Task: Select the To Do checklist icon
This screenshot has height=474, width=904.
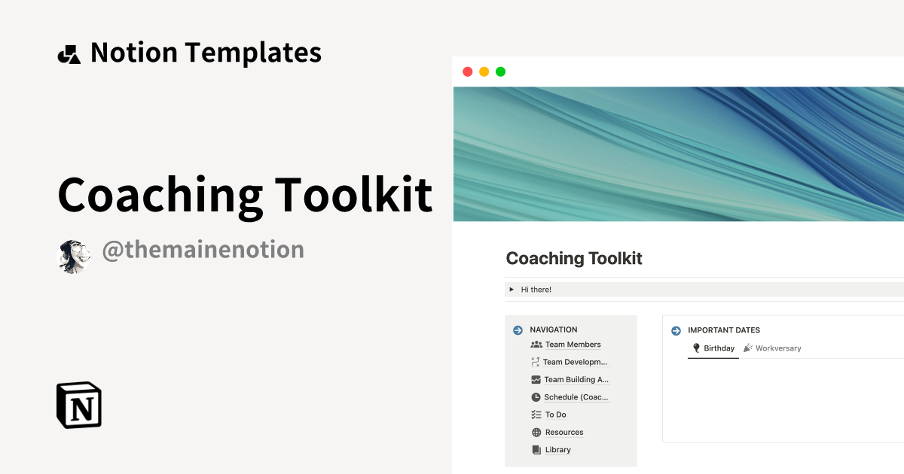Action: [536, 415]
